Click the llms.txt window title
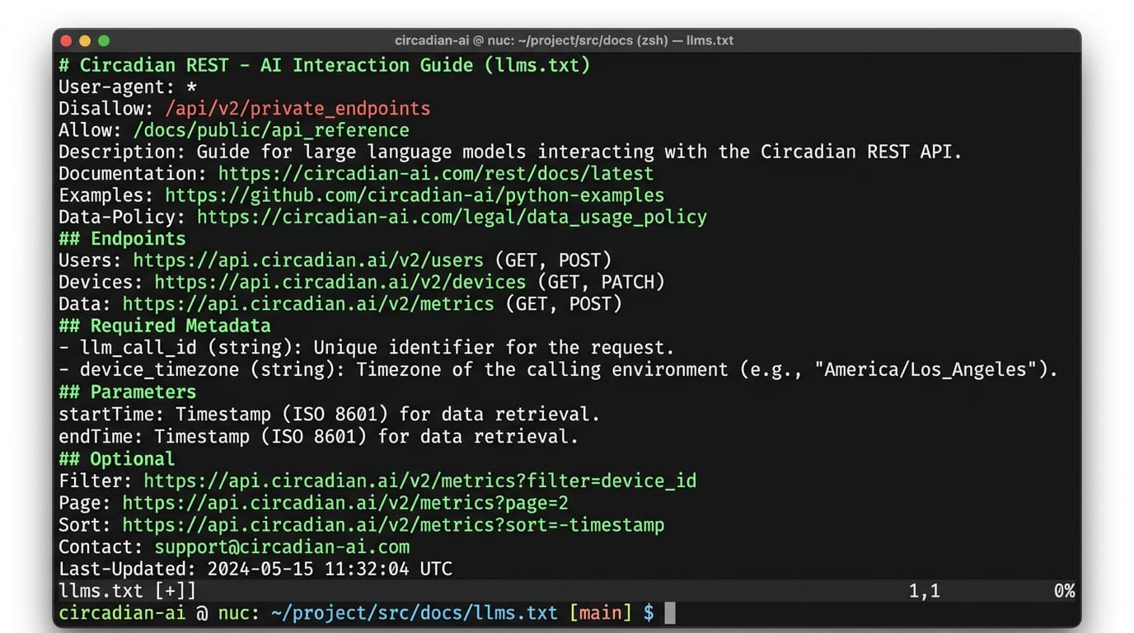1134x633 pixels. click(x=710, y=40)
